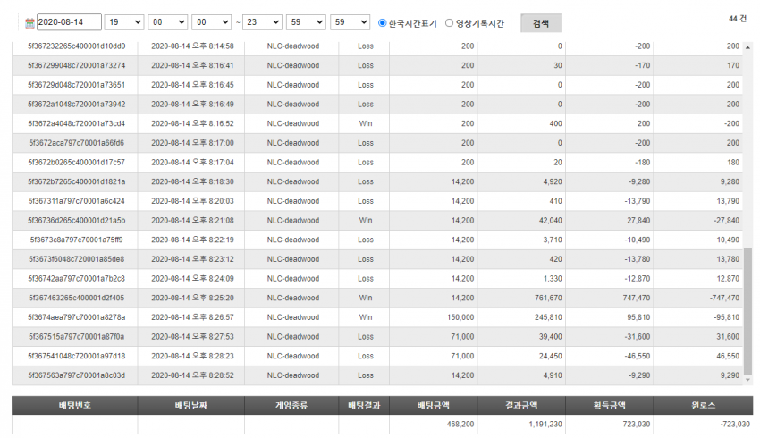
Task: Click bet ID 5f367299048c720001a73274
Action: 77,65
